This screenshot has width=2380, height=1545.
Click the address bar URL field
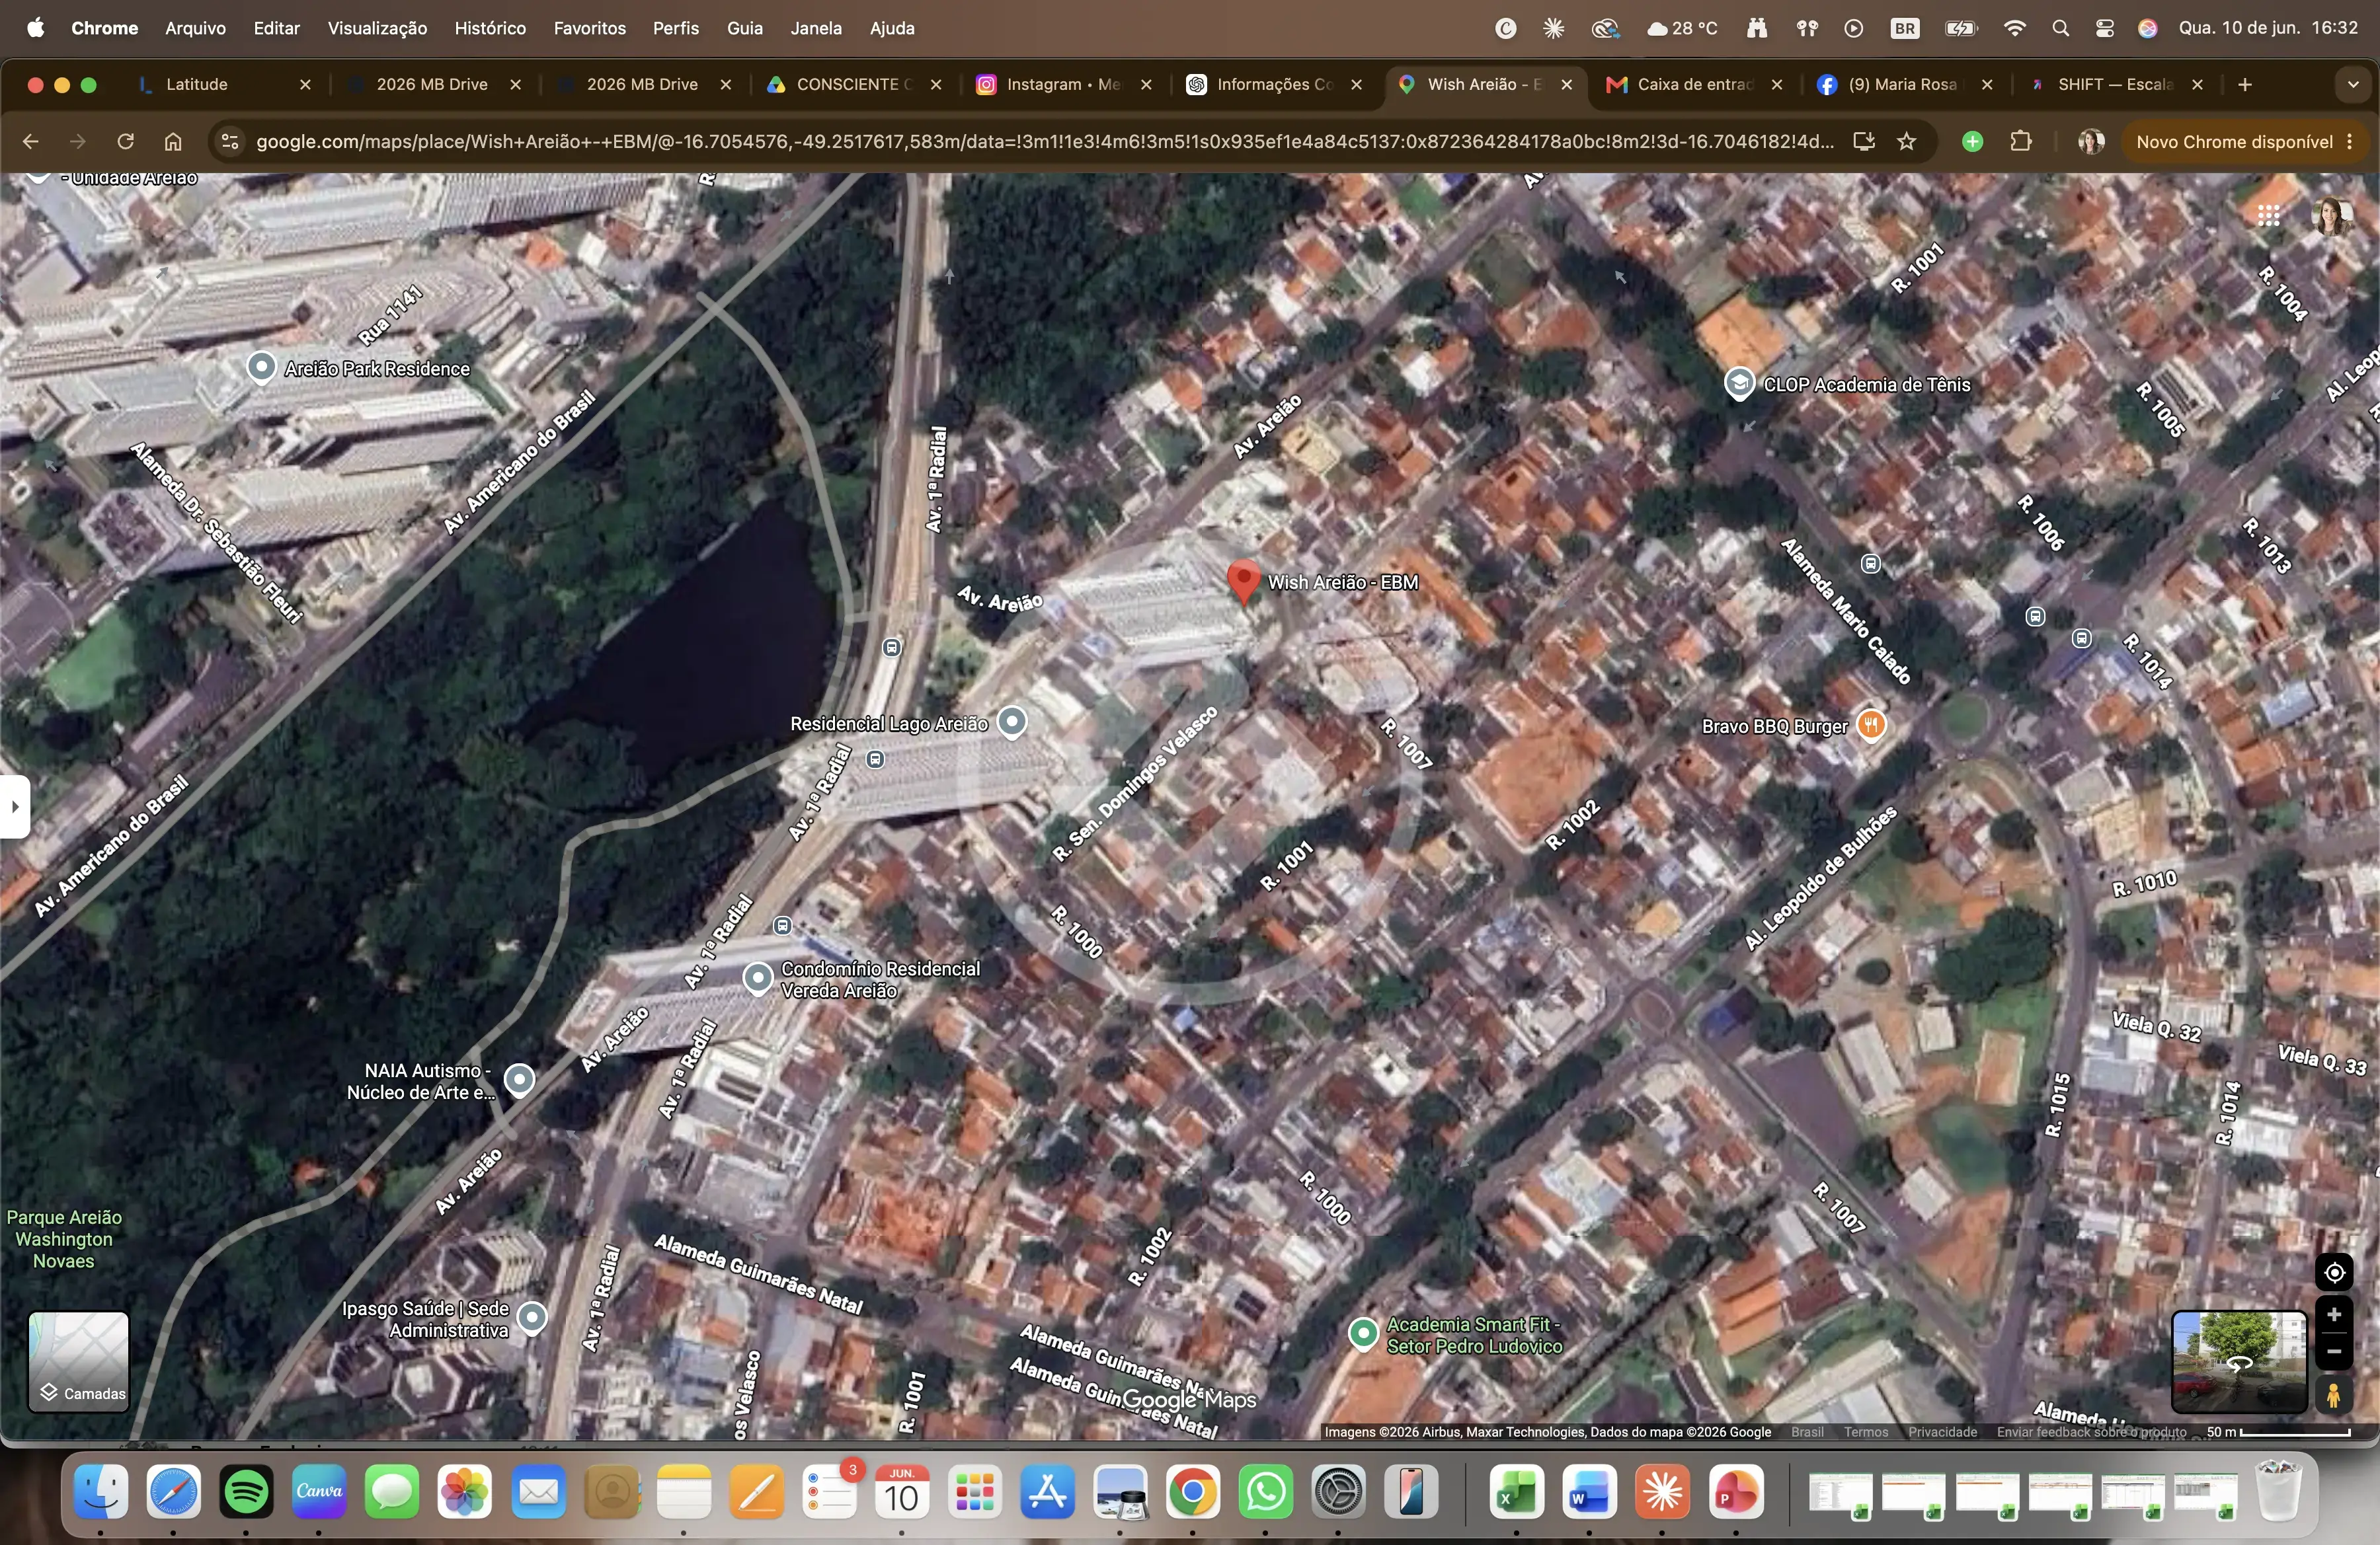(1045, 142)
